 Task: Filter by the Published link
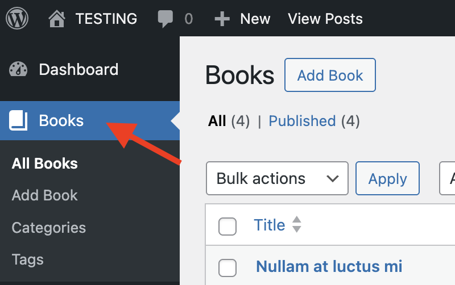pos(302,121)
